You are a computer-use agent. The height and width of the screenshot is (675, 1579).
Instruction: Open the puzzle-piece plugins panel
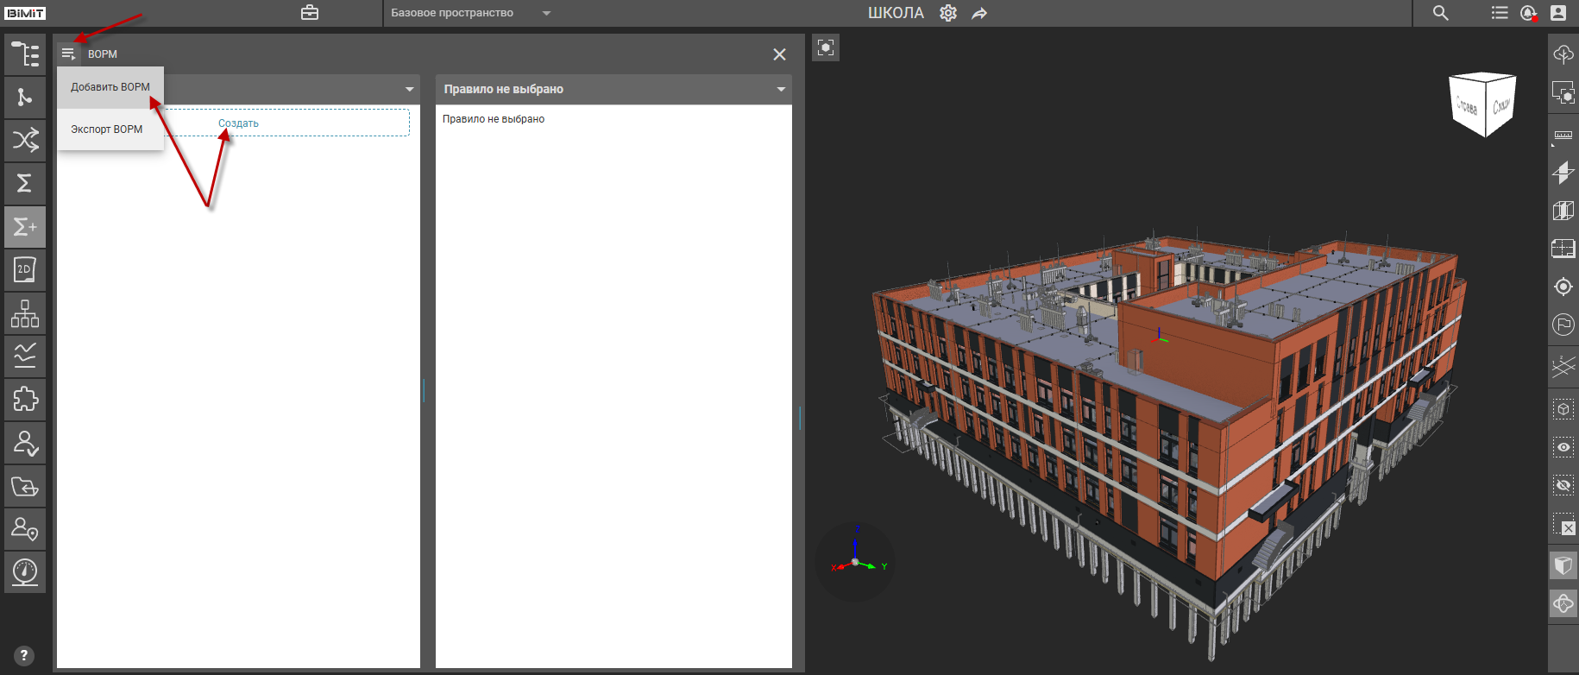coord(25,400)
